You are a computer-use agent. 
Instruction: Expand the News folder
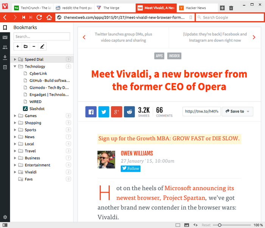tap(15, 137)
